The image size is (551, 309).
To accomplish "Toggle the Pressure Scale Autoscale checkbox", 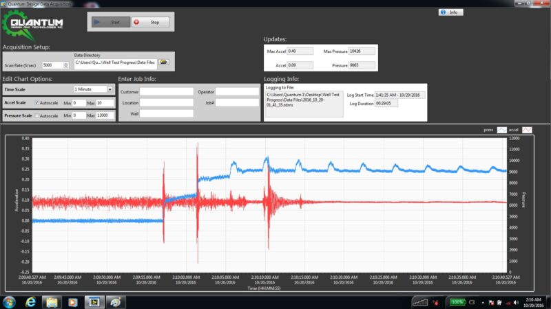I will 37,115.
